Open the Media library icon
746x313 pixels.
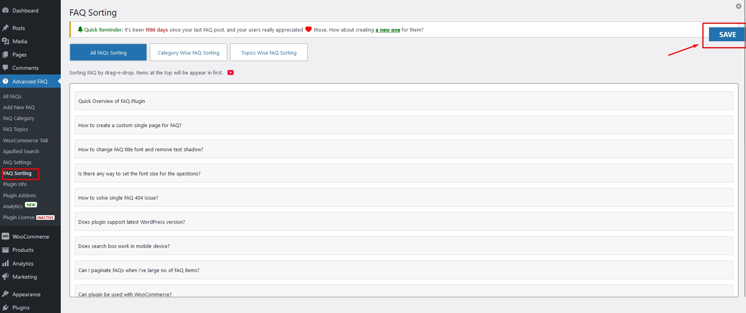[x=5, y=41]
